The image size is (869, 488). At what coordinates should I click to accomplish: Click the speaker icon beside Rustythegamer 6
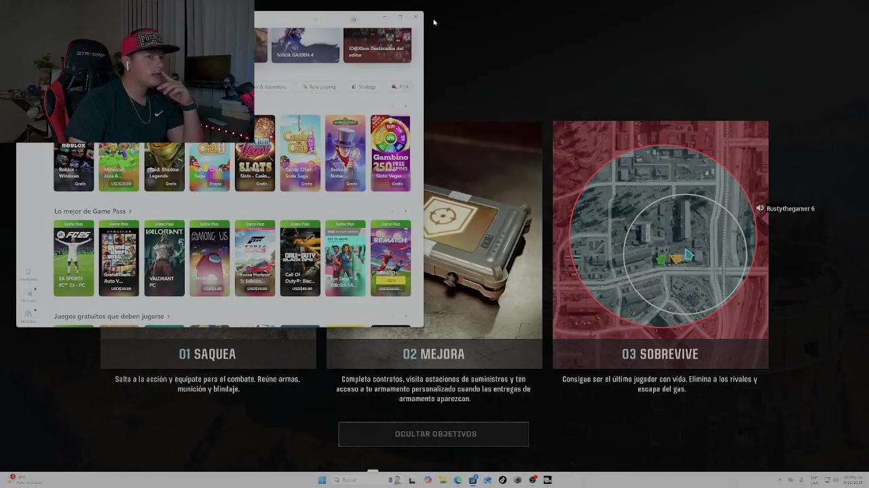[x=760, y=209]
